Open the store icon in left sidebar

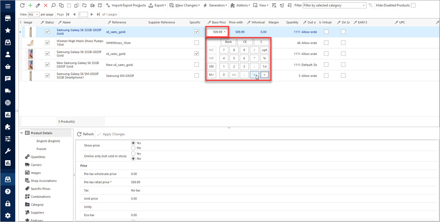click(8, 18)
